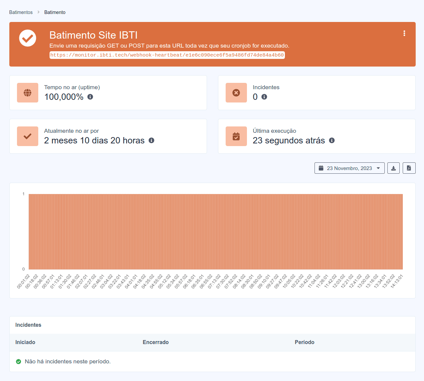Click the heartbeat chart bars area
The image size is (424, 381).
216,232
